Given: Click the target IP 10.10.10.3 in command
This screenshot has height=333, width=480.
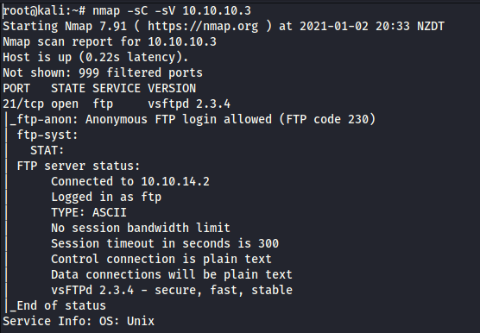Looking at the screenshot, I should coord(217,10).
